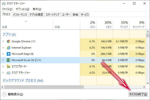Expand the Microsoft Edge process group
The height and width of the screenshot is (100, 150).
3,54
